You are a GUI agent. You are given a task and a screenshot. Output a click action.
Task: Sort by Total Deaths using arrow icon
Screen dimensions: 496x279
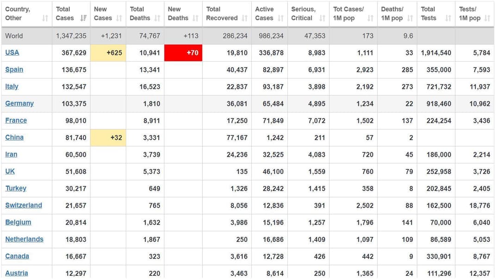pos(157,18)
